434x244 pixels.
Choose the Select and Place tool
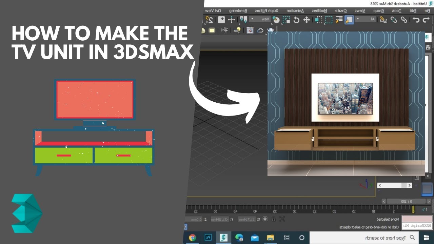(276, 20)
